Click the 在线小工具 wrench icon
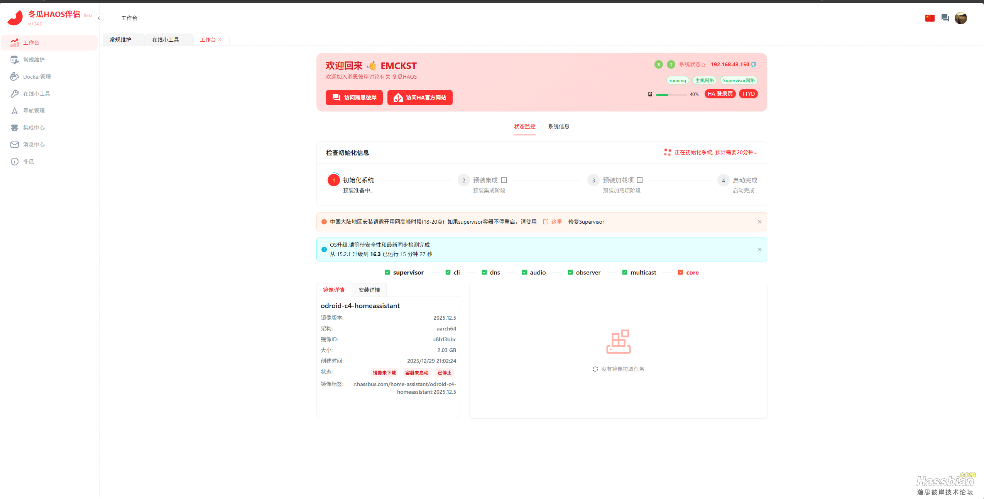 [15, 94]
